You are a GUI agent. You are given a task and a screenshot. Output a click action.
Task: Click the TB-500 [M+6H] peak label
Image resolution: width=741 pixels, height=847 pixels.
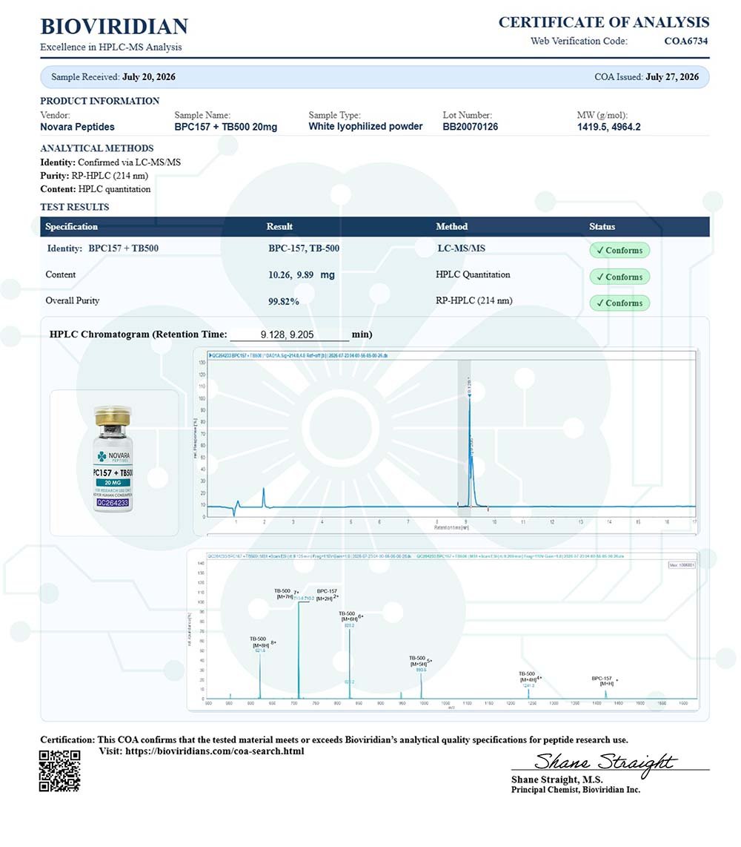[x=350, y=616]
